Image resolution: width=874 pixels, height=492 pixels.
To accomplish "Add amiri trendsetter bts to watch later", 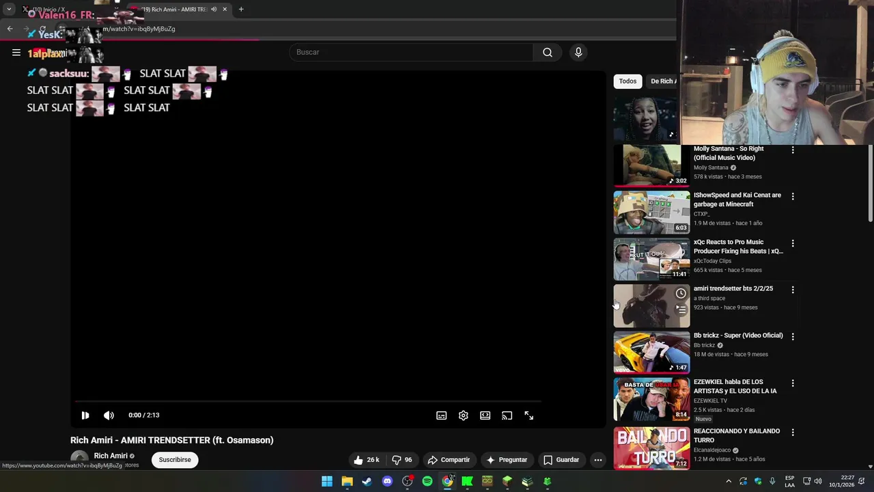I will coord(681,293).
